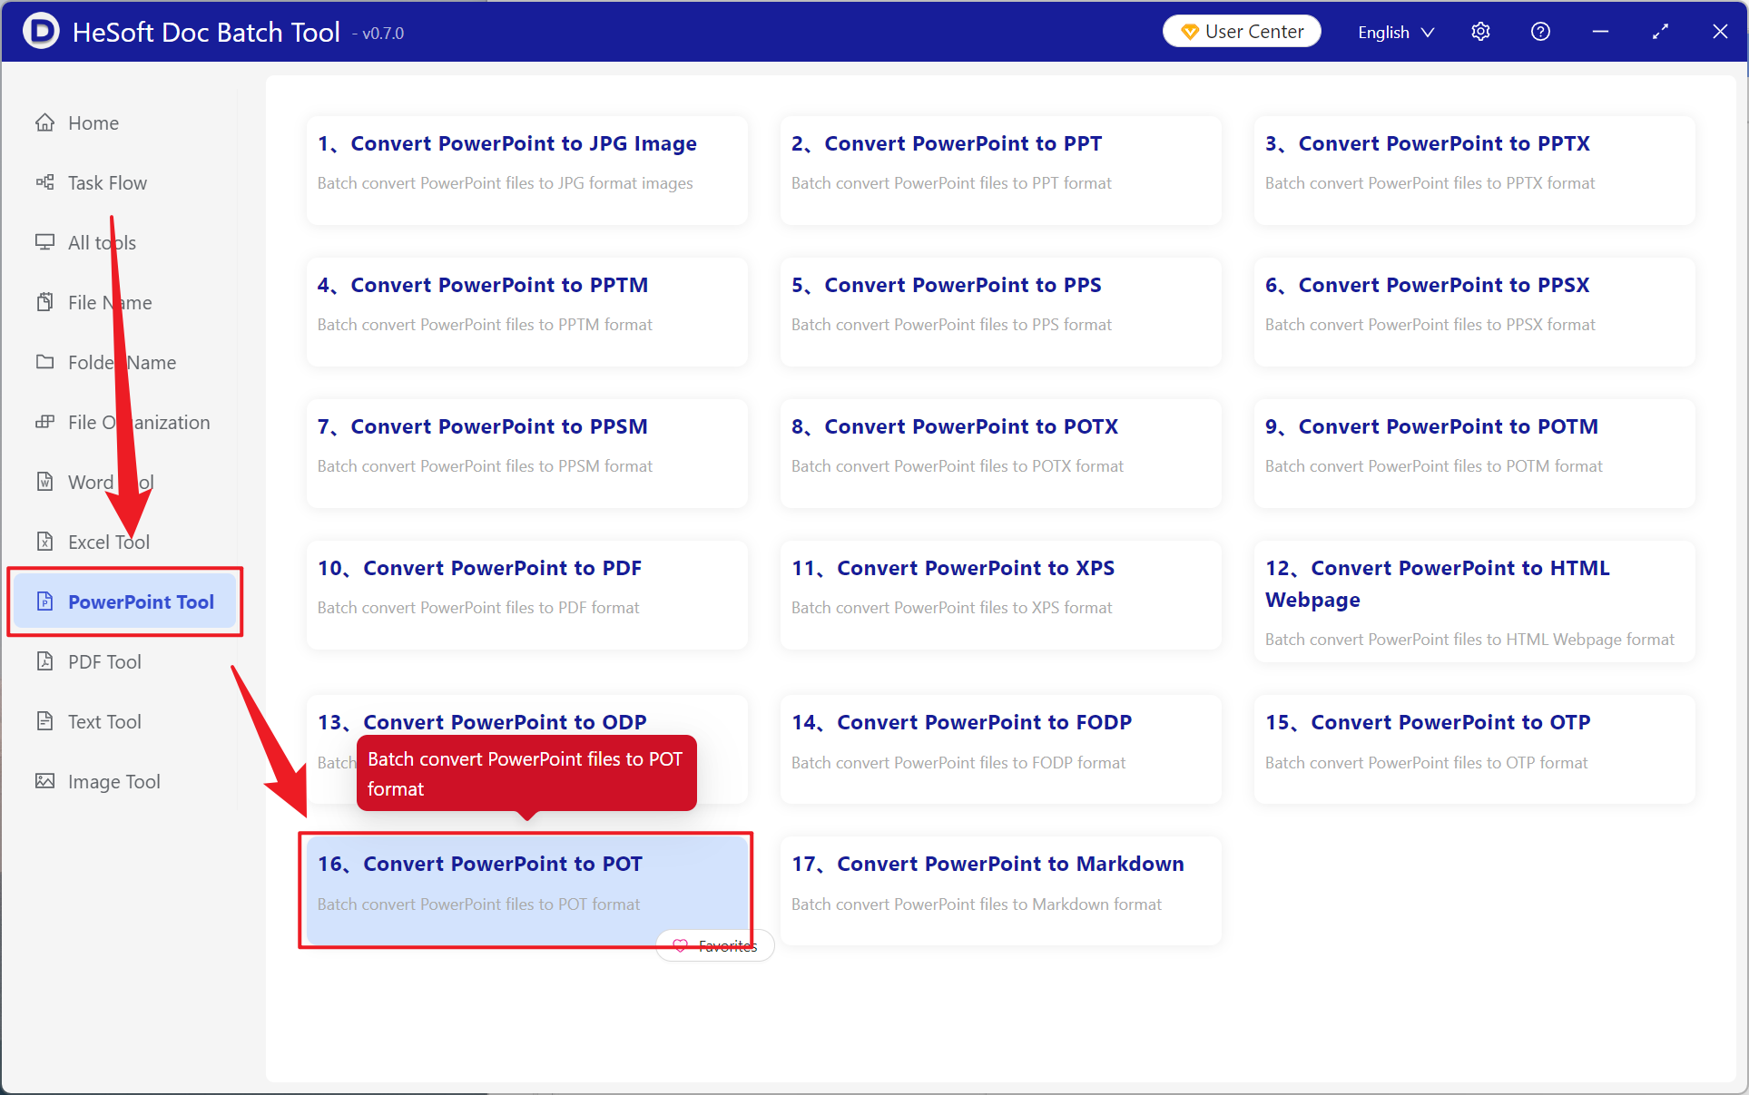Screen dimensions: 1749x1095
Task: Click the heart Favorites icon
Action: coord(680,945)
